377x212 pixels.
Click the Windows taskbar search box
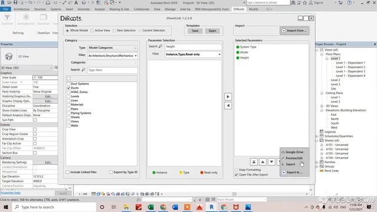54,207
